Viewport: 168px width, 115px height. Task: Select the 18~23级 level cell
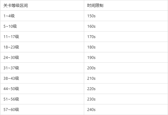11,47
